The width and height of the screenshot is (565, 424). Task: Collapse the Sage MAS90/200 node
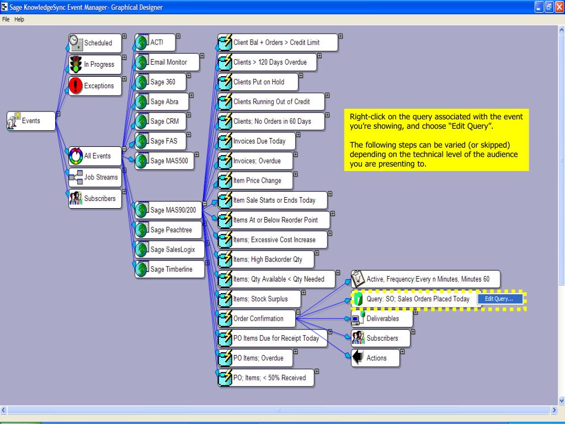[x=205, y=204]
